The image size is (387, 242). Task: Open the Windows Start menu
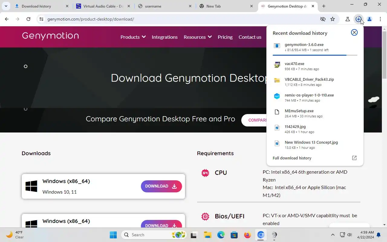(x=113, y=235)
